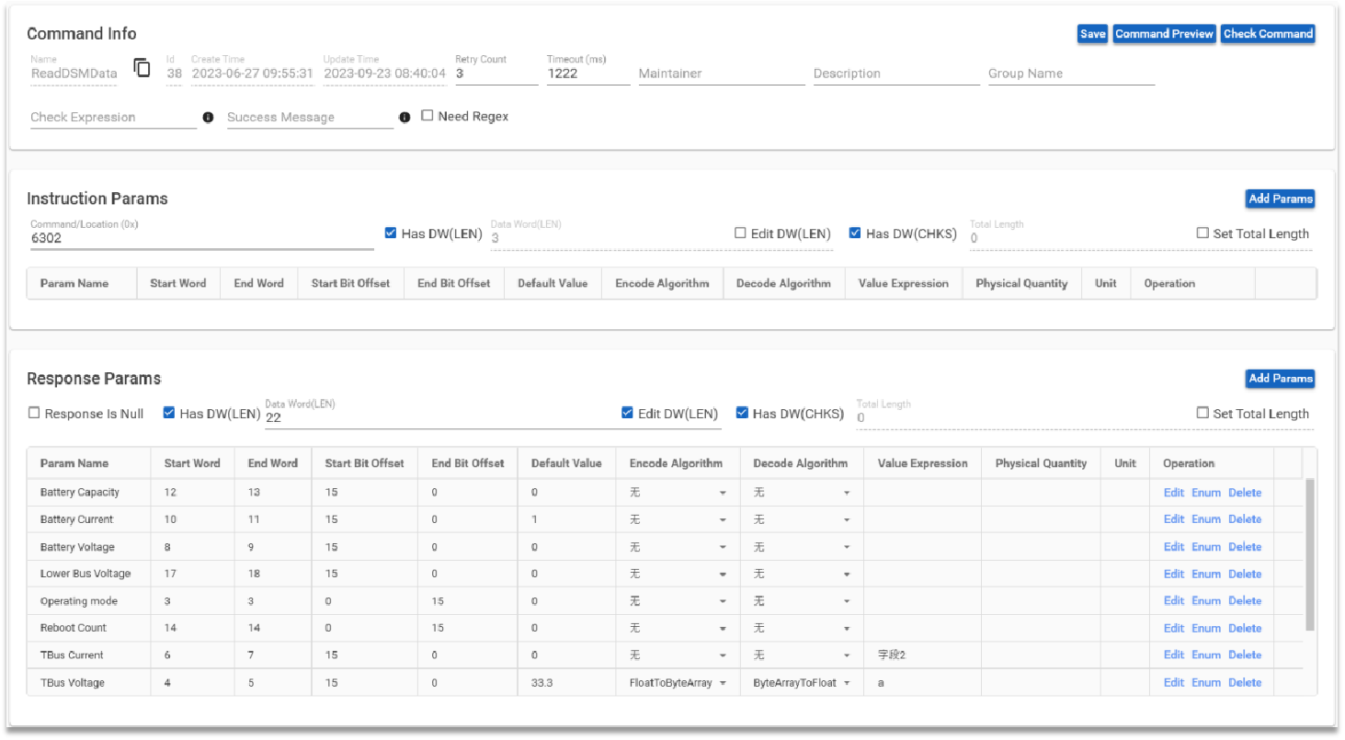
Task: Focus Command/Location field showing 6302
Action: point(202,238)
